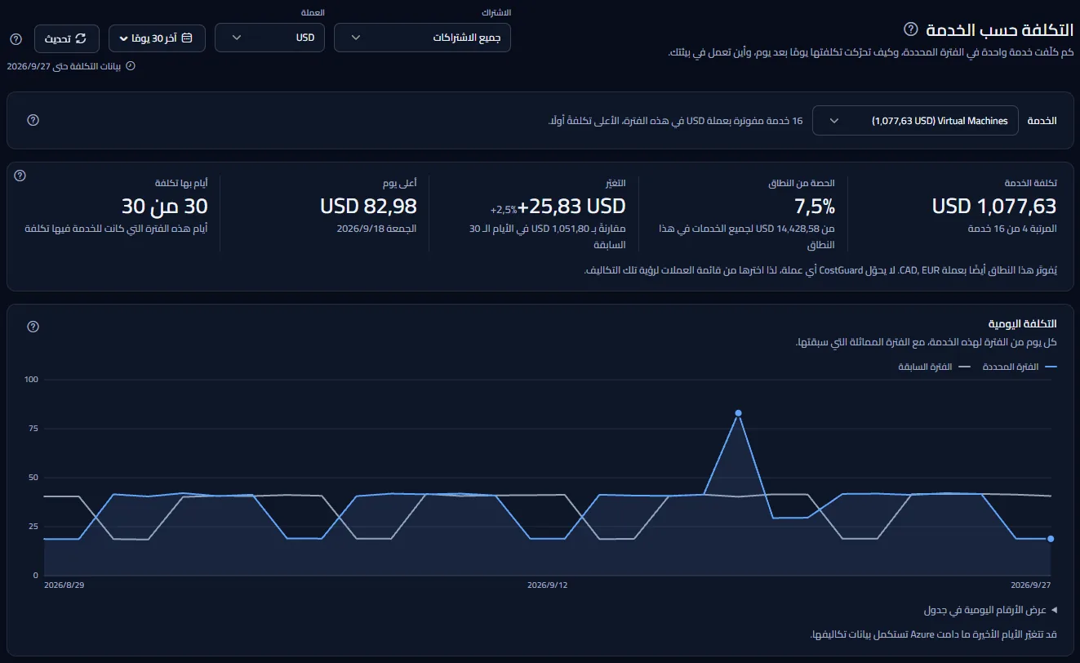Click the help icon beside the تحديث button
Viewport: 1080px width, 663px height.
(x=16, y=38)
